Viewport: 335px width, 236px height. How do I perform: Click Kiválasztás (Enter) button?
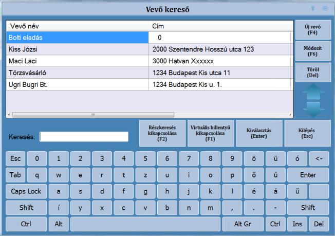(x=259, y=133)
